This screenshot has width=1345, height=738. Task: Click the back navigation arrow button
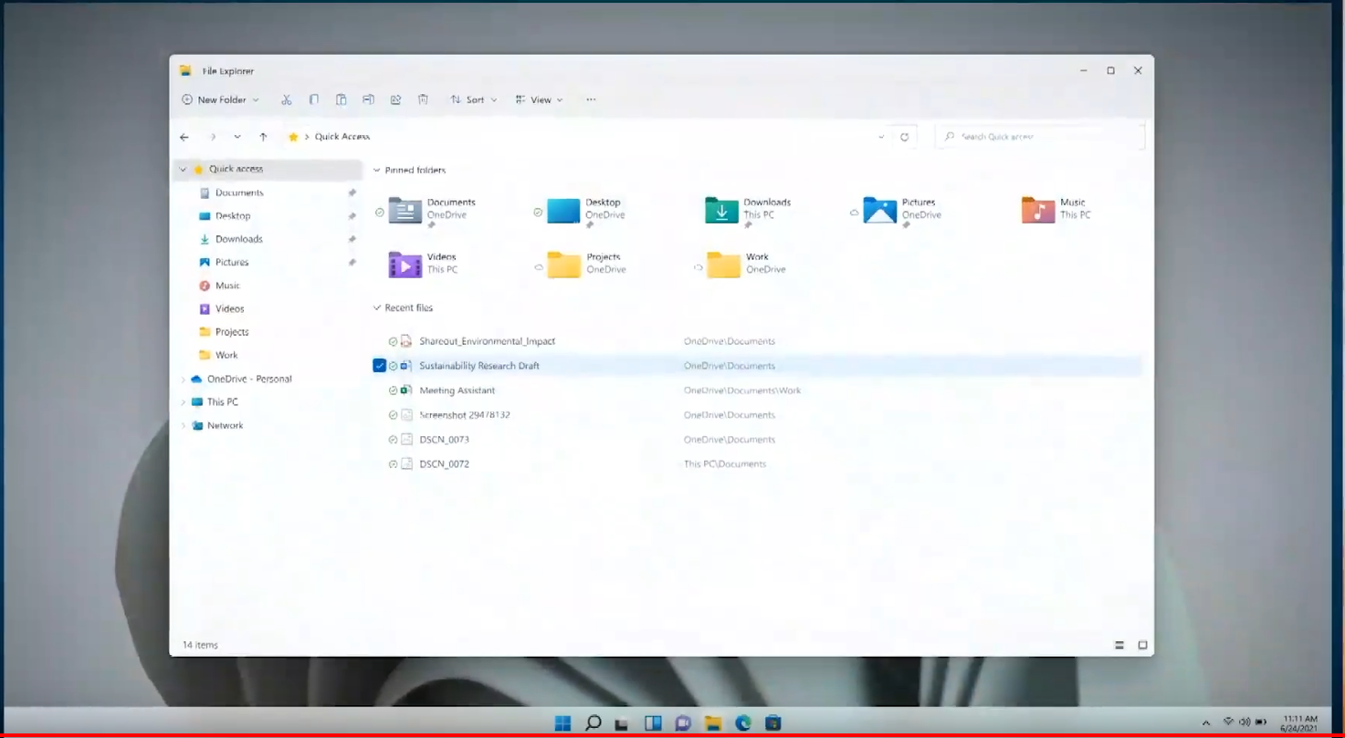[184, 137]
